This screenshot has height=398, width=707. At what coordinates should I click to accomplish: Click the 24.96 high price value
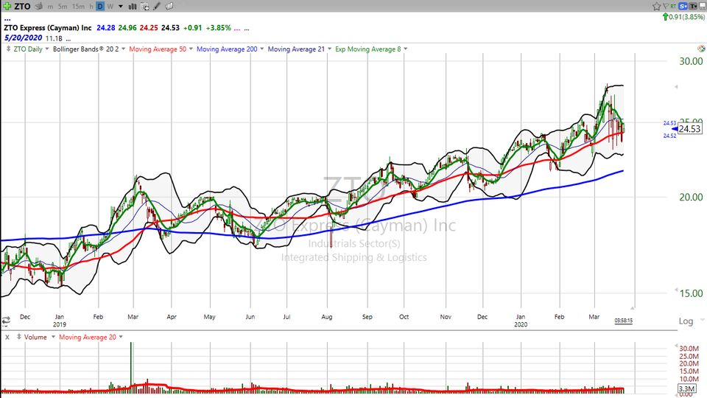127,28
